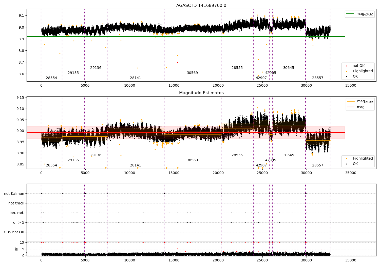
Task: Click y-axis tick 8.6 in AGASC ID plot
Action: 21,74
